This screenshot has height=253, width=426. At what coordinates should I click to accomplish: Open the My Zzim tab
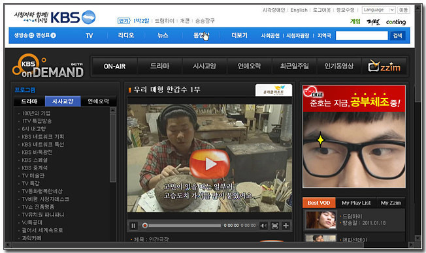391,203
